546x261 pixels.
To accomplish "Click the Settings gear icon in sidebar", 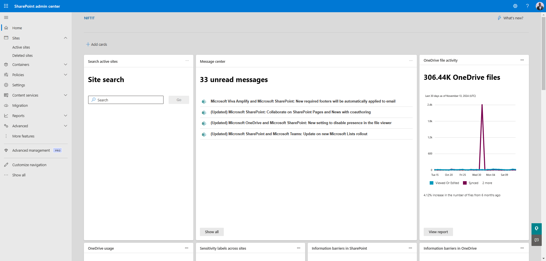I will tap(6, 85).
